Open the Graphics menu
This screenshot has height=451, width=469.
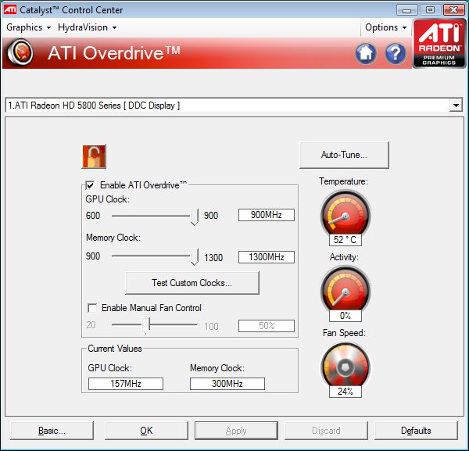28,27
